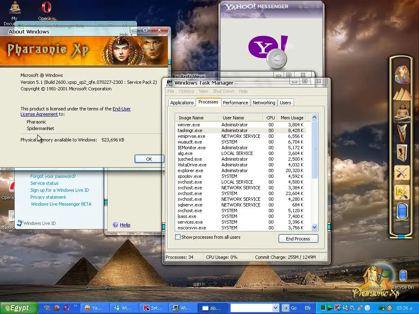Open the Recycle Bin desktop icon
The width and height of the screenshot is (419, 314).
tap(403, 279)
